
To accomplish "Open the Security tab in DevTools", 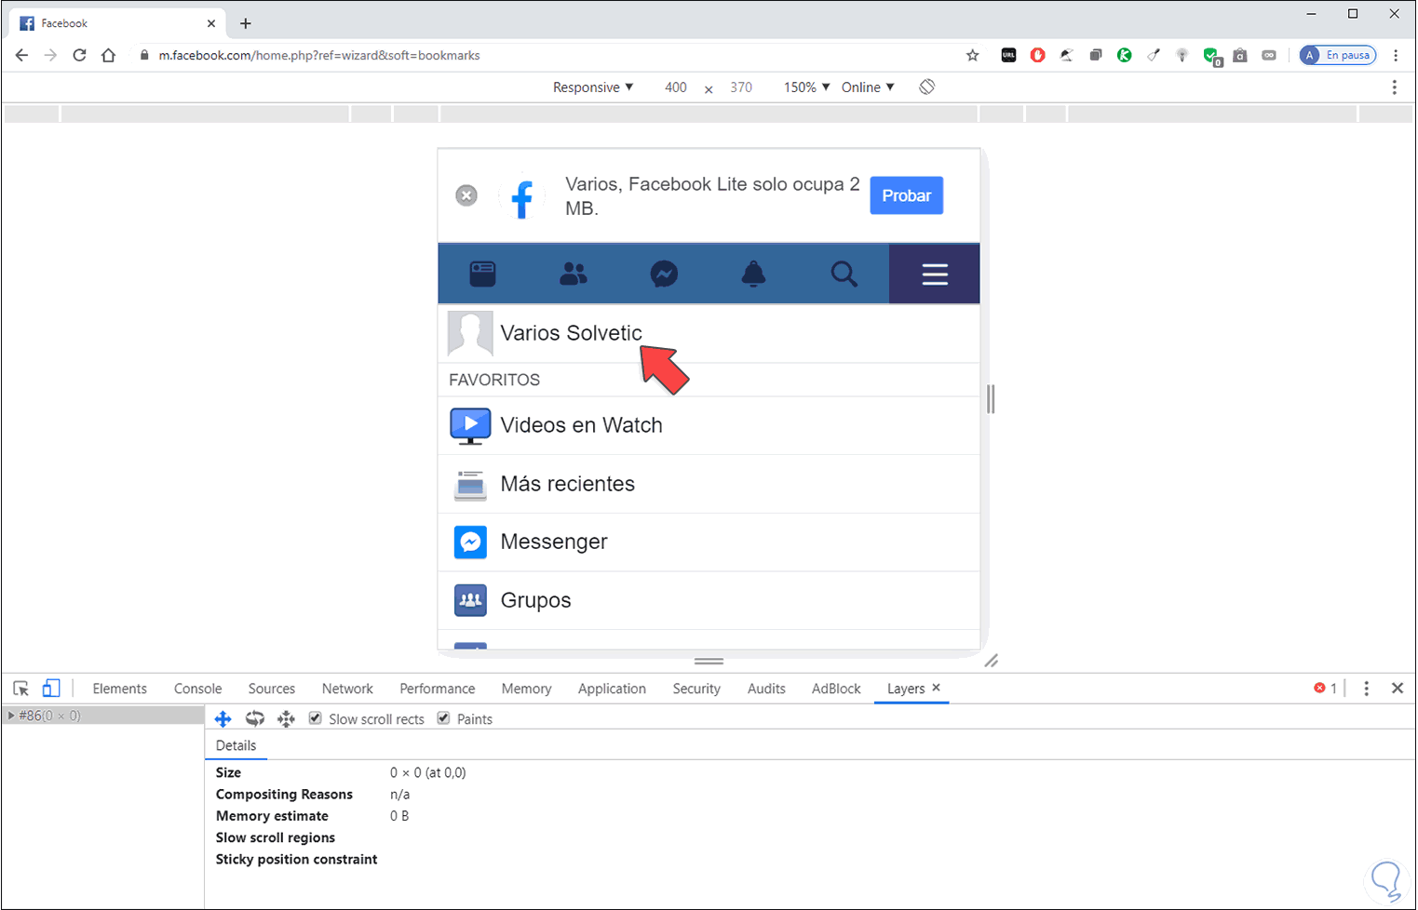I will pos(696,689).
